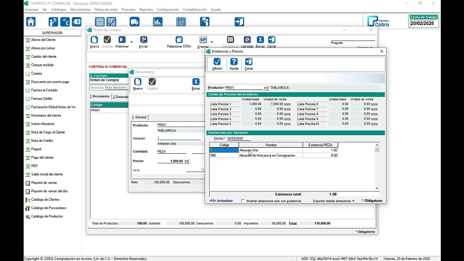
Task: Click the F5 button next to Precio
Action: point(186,161)
